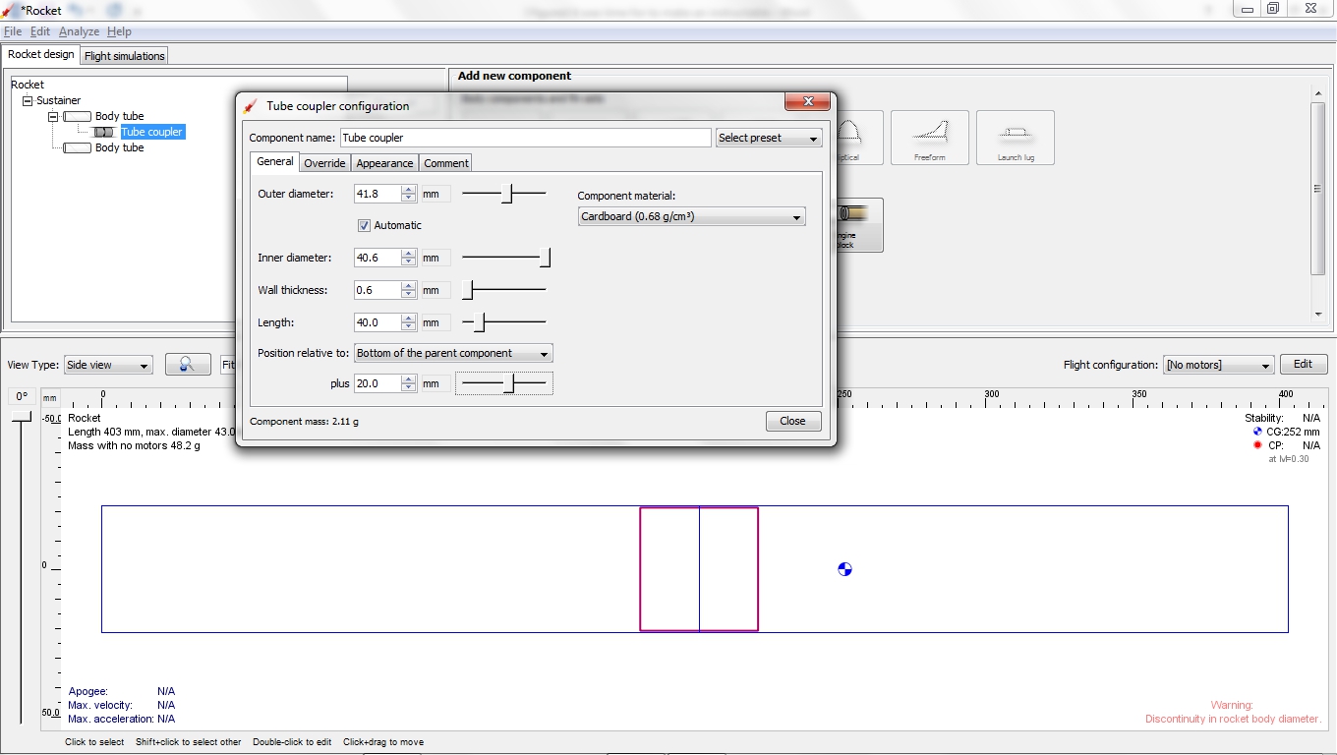Click the second Body tube icon in the tree
The image size is (1337, 755).
point(78,147)
